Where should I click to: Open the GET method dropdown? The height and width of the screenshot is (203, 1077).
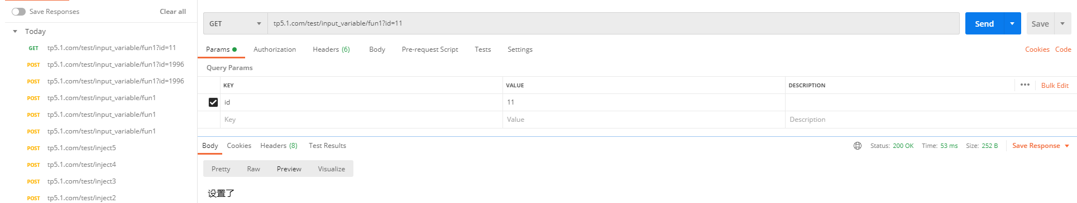click(235, 23)
